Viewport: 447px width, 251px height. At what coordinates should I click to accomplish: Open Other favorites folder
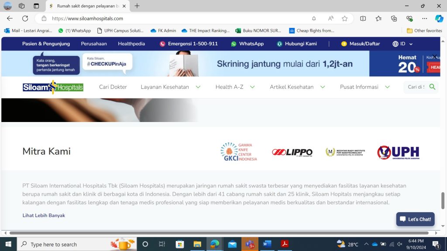(424, 31)
